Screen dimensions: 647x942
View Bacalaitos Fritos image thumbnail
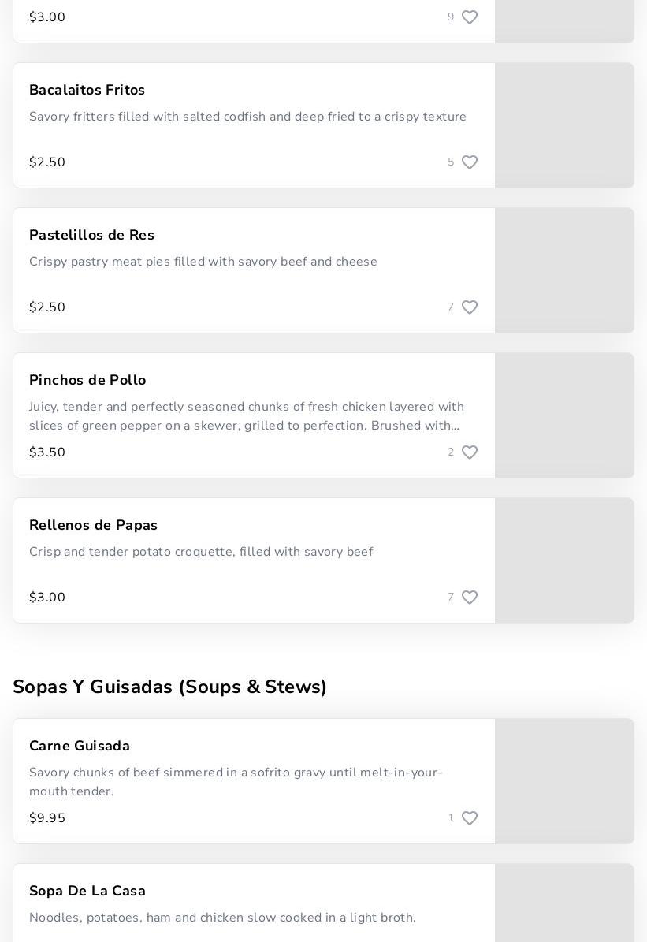pos(564,125)
